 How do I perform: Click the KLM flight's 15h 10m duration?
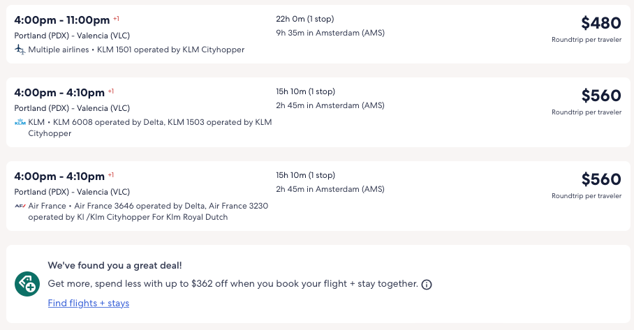[305, 91]
